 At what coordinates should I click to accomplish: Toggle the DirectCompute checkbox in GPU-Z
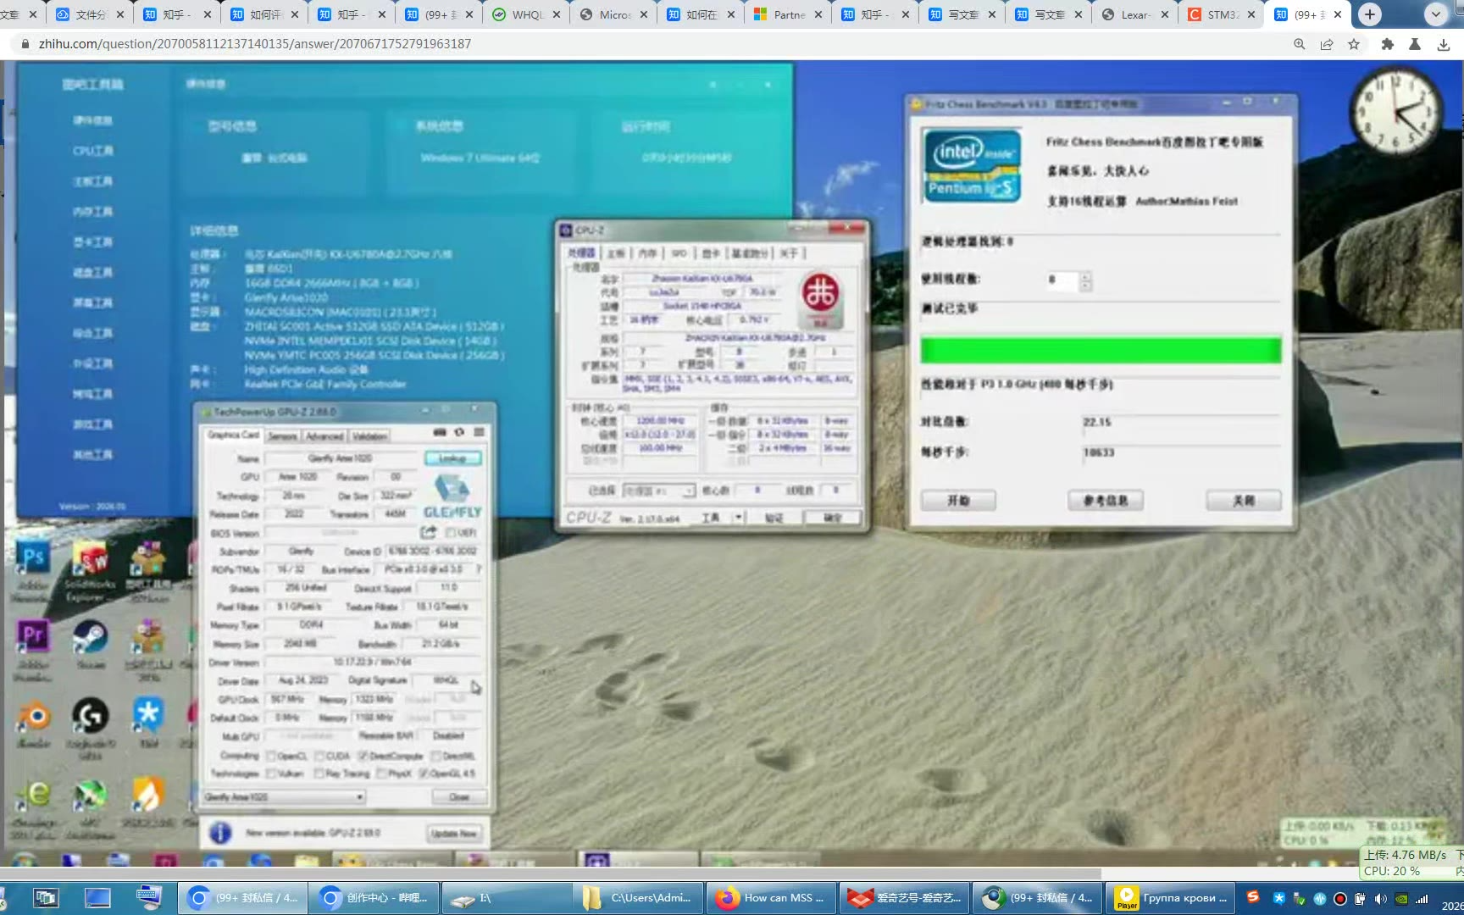click(x=363, y=756)
